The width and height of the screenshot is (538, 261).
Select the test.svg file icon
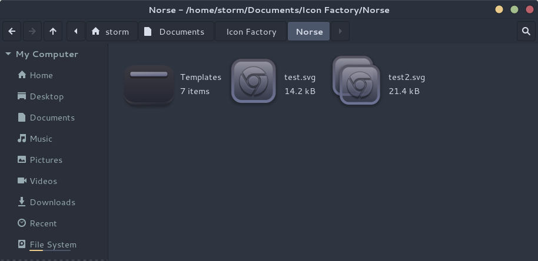(x=253, y=81)
